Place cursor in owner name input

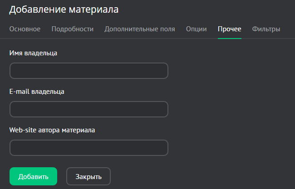pos(89,71)
